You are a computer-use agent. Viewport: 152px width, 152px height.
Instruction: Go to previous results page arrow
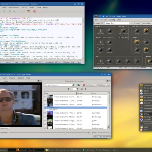click(x=68, y=89)
